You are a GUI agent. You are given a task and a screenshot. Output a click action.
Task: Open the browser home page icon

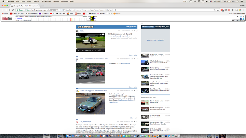tap(13, 10)
